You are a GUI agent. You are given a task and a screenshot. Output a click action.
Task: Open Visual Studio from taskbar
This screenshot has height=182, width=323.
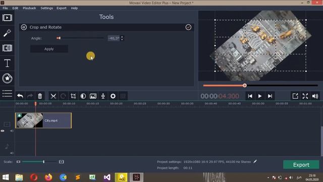coord(107,177)
